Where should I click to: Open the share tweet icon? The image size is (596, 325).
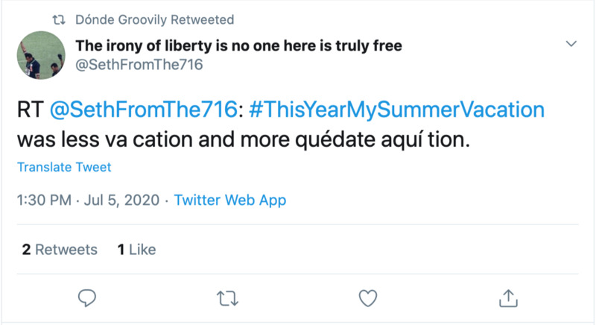(x=507, y=299)
